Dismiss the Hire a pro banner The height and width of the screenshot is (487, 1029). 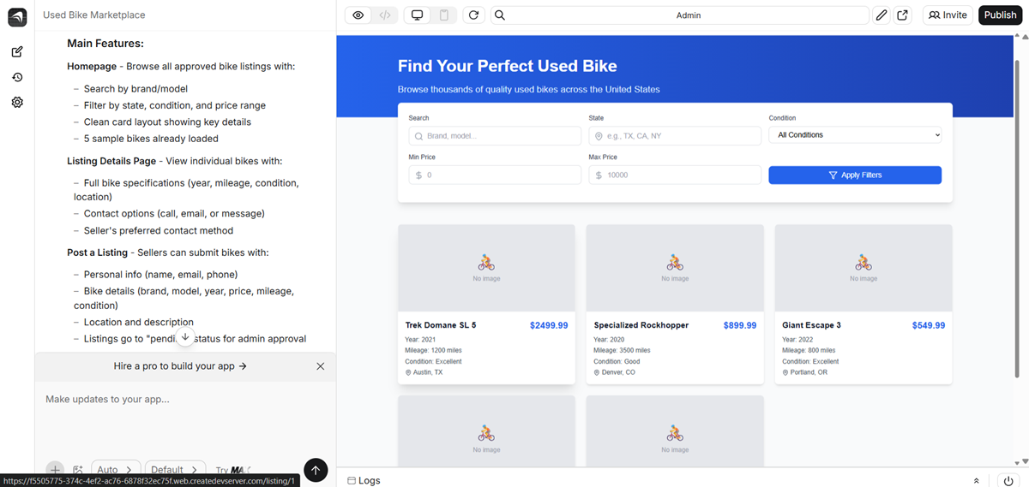320,366
